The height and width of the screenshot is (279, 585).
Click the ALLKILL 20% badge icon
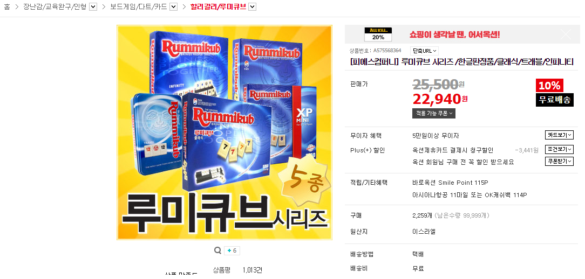point(378,34)
